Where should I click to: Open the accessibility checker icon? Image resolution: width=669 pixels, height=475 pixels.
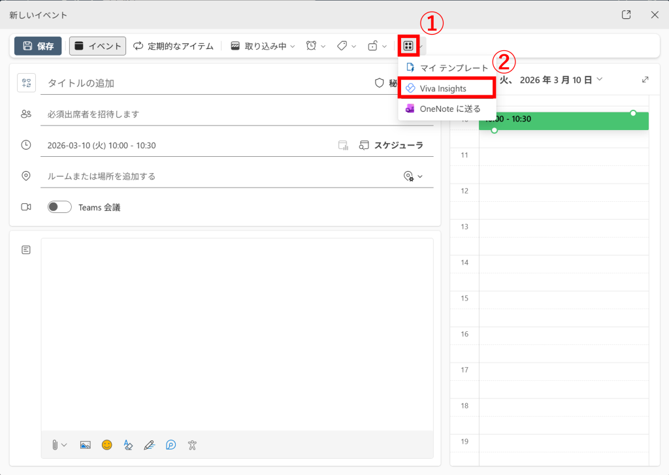point(191,445)
